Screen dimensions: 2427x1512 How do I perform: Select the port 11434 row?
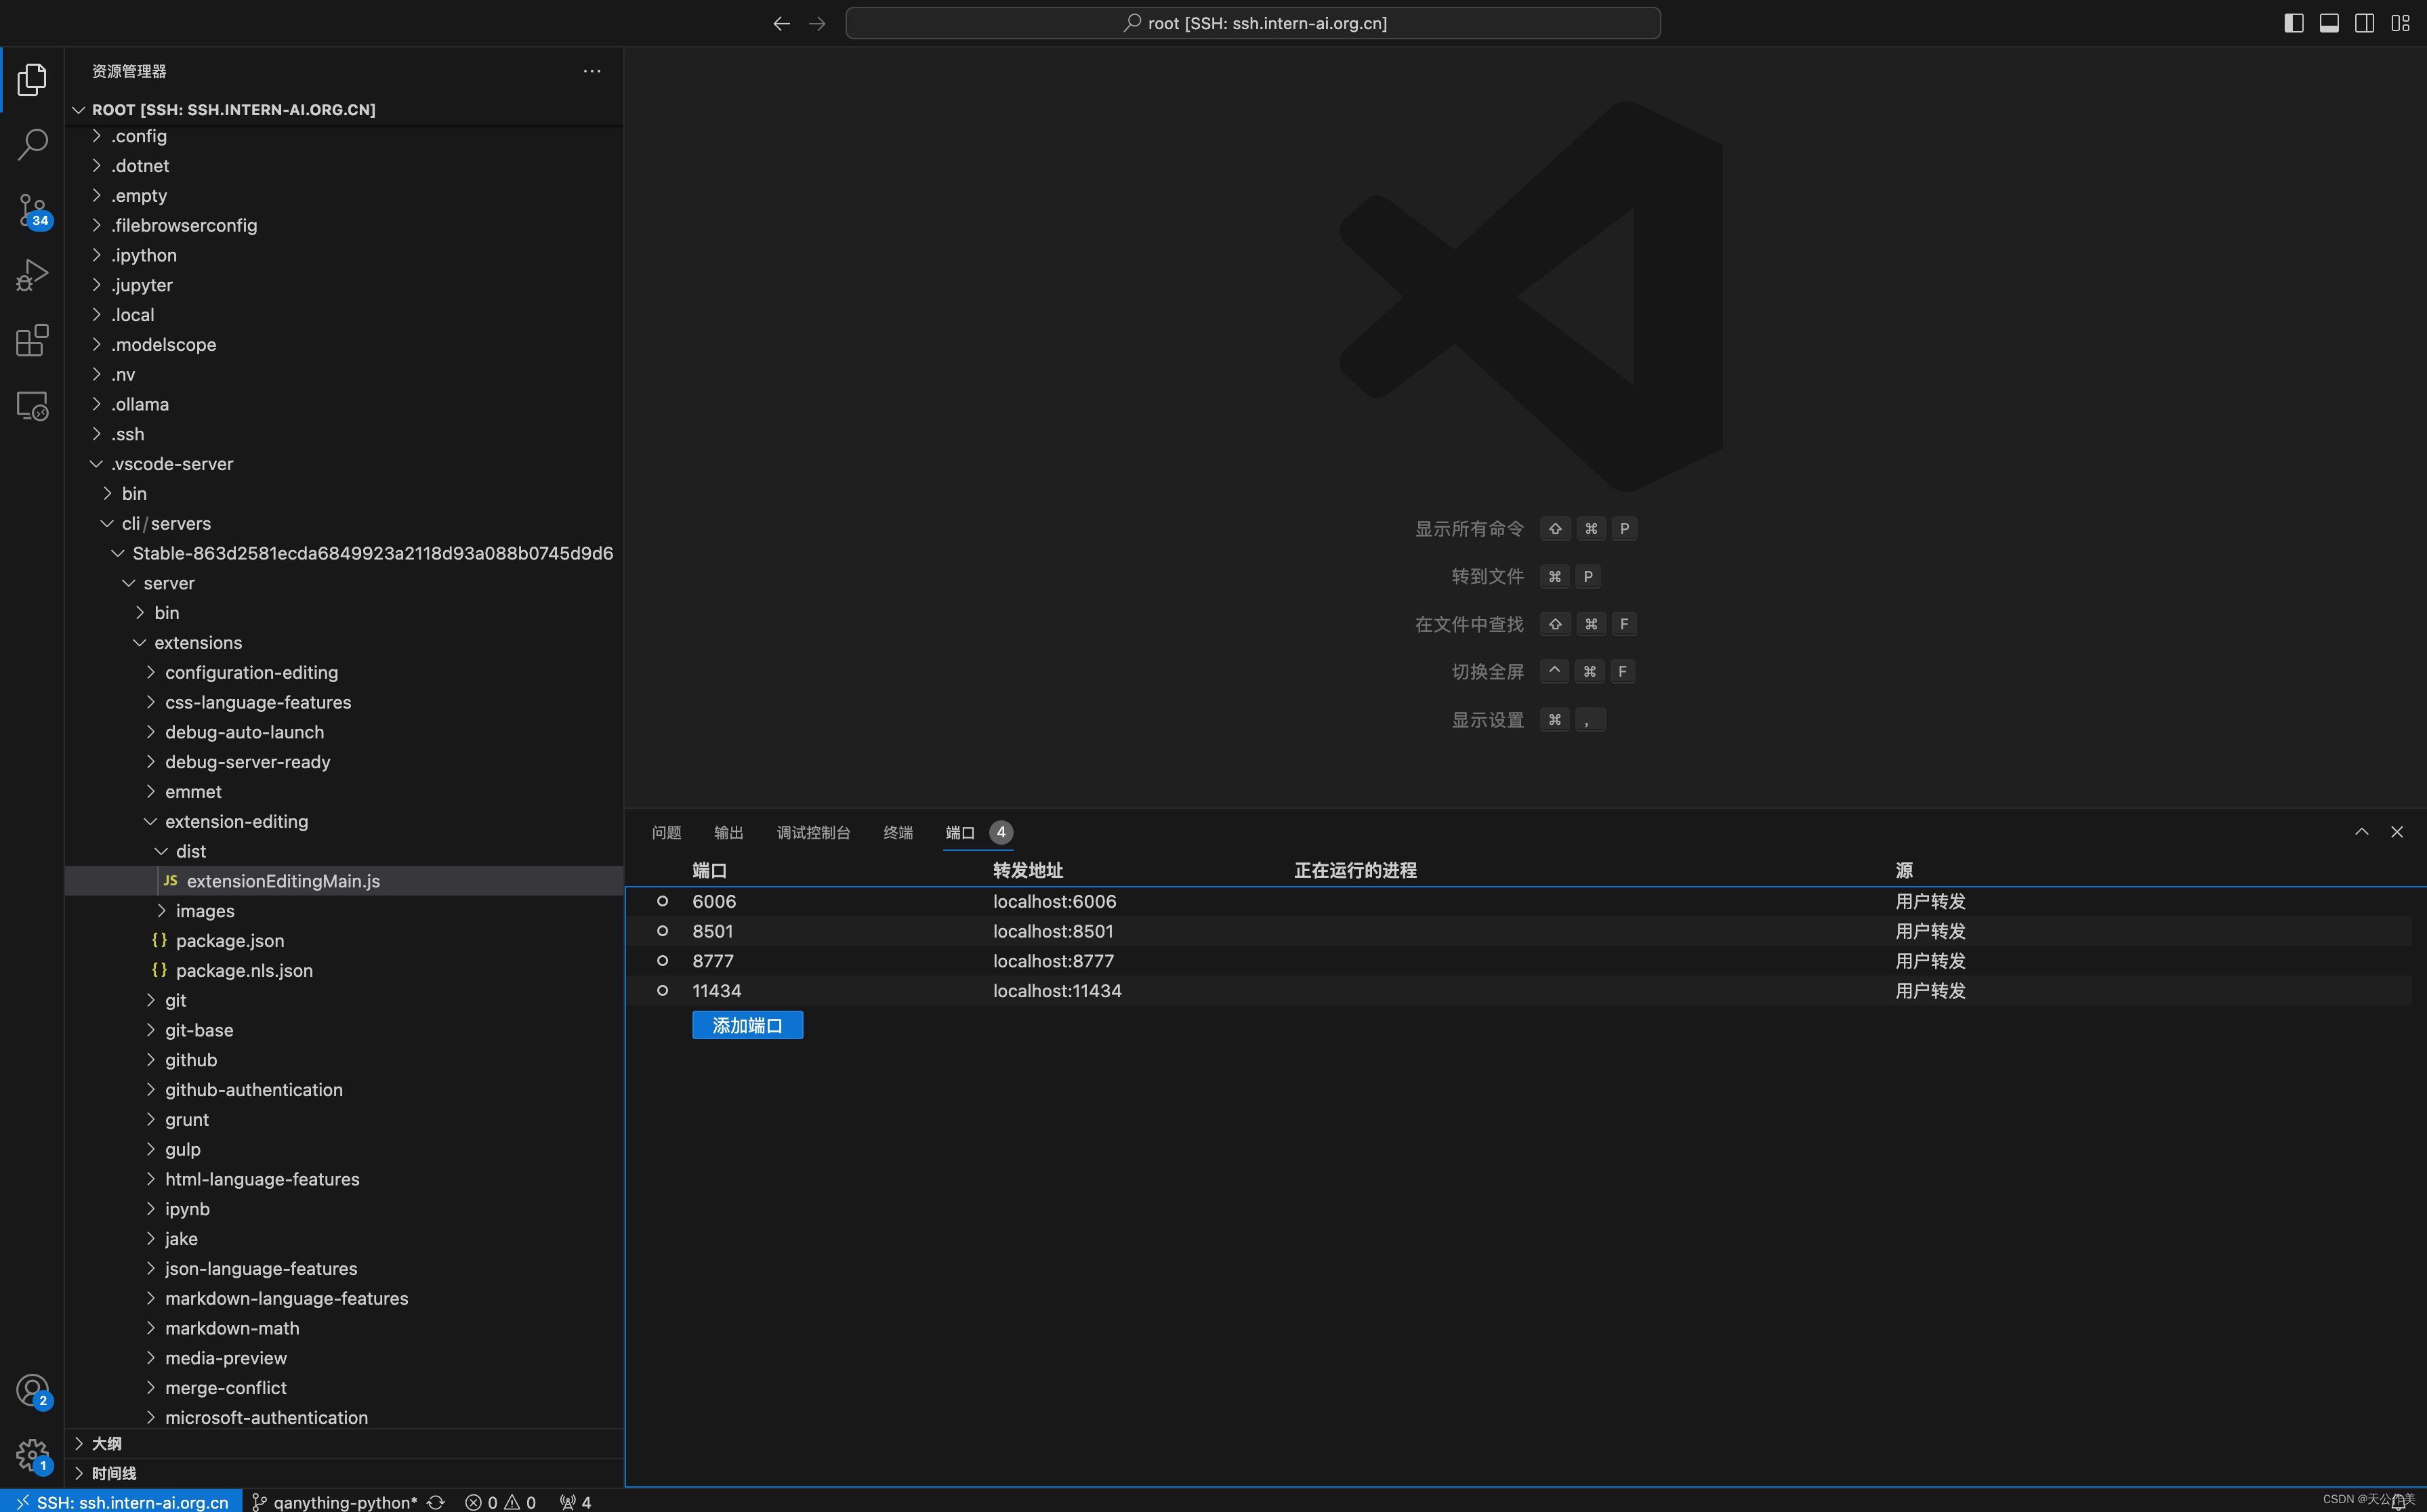[1518, 991]
